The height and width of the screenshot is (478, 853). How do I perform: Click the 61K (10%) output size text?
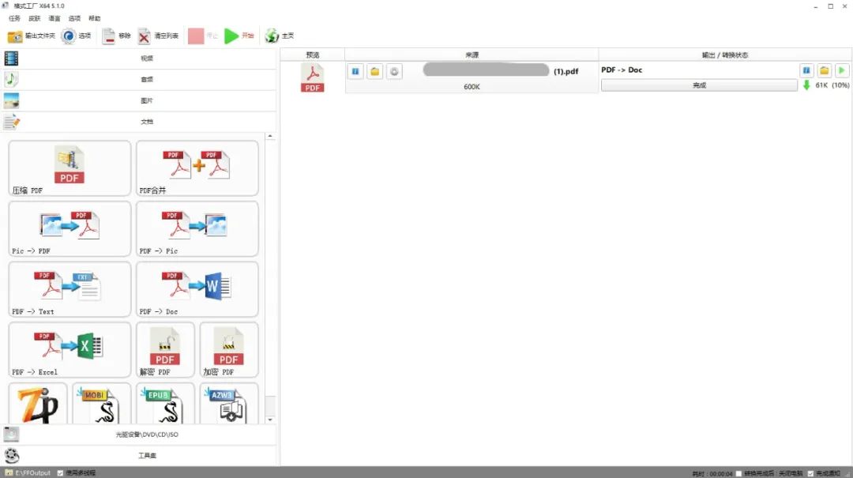832,85
